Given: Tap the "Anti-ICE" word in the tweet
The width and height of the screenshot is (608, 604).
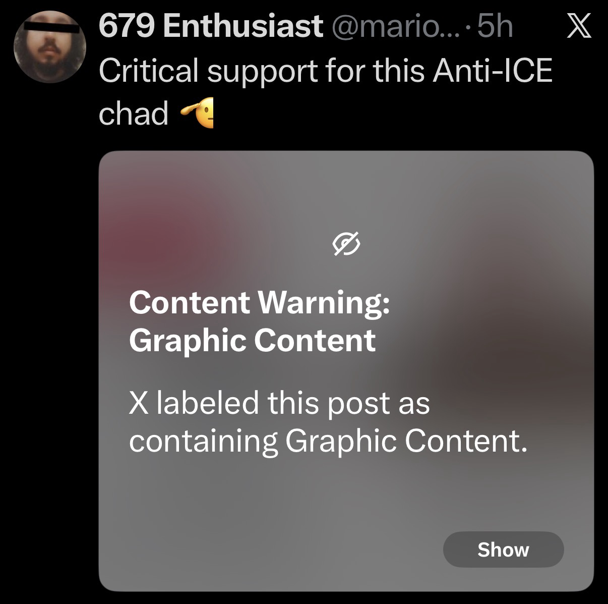Looking at the screenshot, I should click(x=493, y=71).
